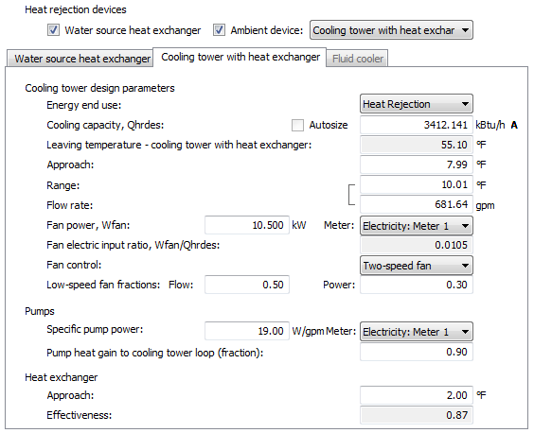Change the Fan control dropdown selection
534x433 pixels.
(x=417, y=266)
